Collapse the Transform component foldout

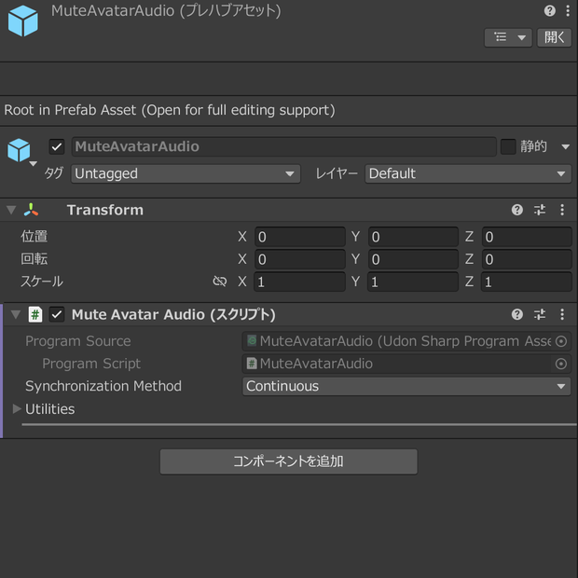pos(11,210)
